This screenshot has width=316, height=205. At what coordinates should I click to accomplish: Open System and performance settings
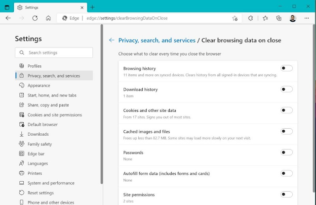tap(51, 183)
